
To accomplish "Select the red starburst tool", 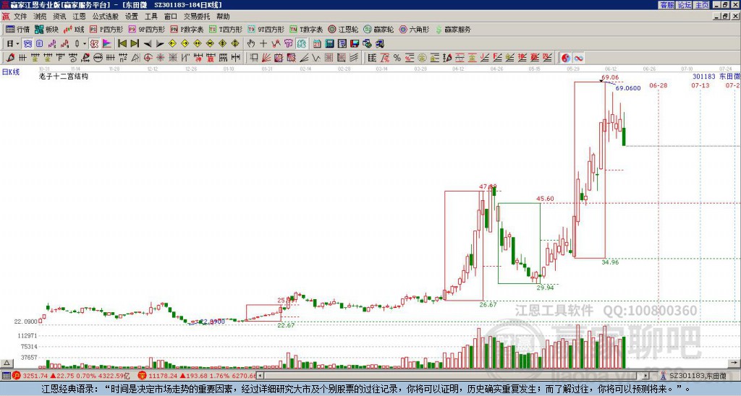I will [x=160, y=58].
